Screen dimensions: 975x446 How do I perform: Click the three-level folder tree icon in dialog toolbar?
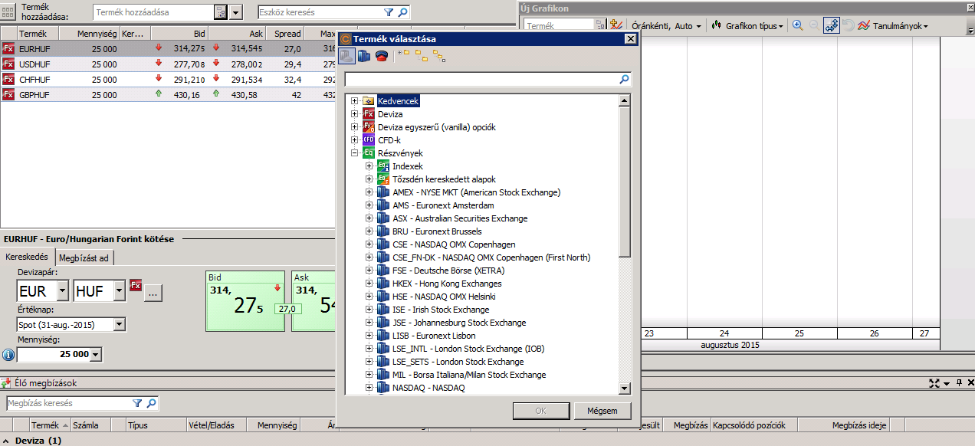click(439, 55)
